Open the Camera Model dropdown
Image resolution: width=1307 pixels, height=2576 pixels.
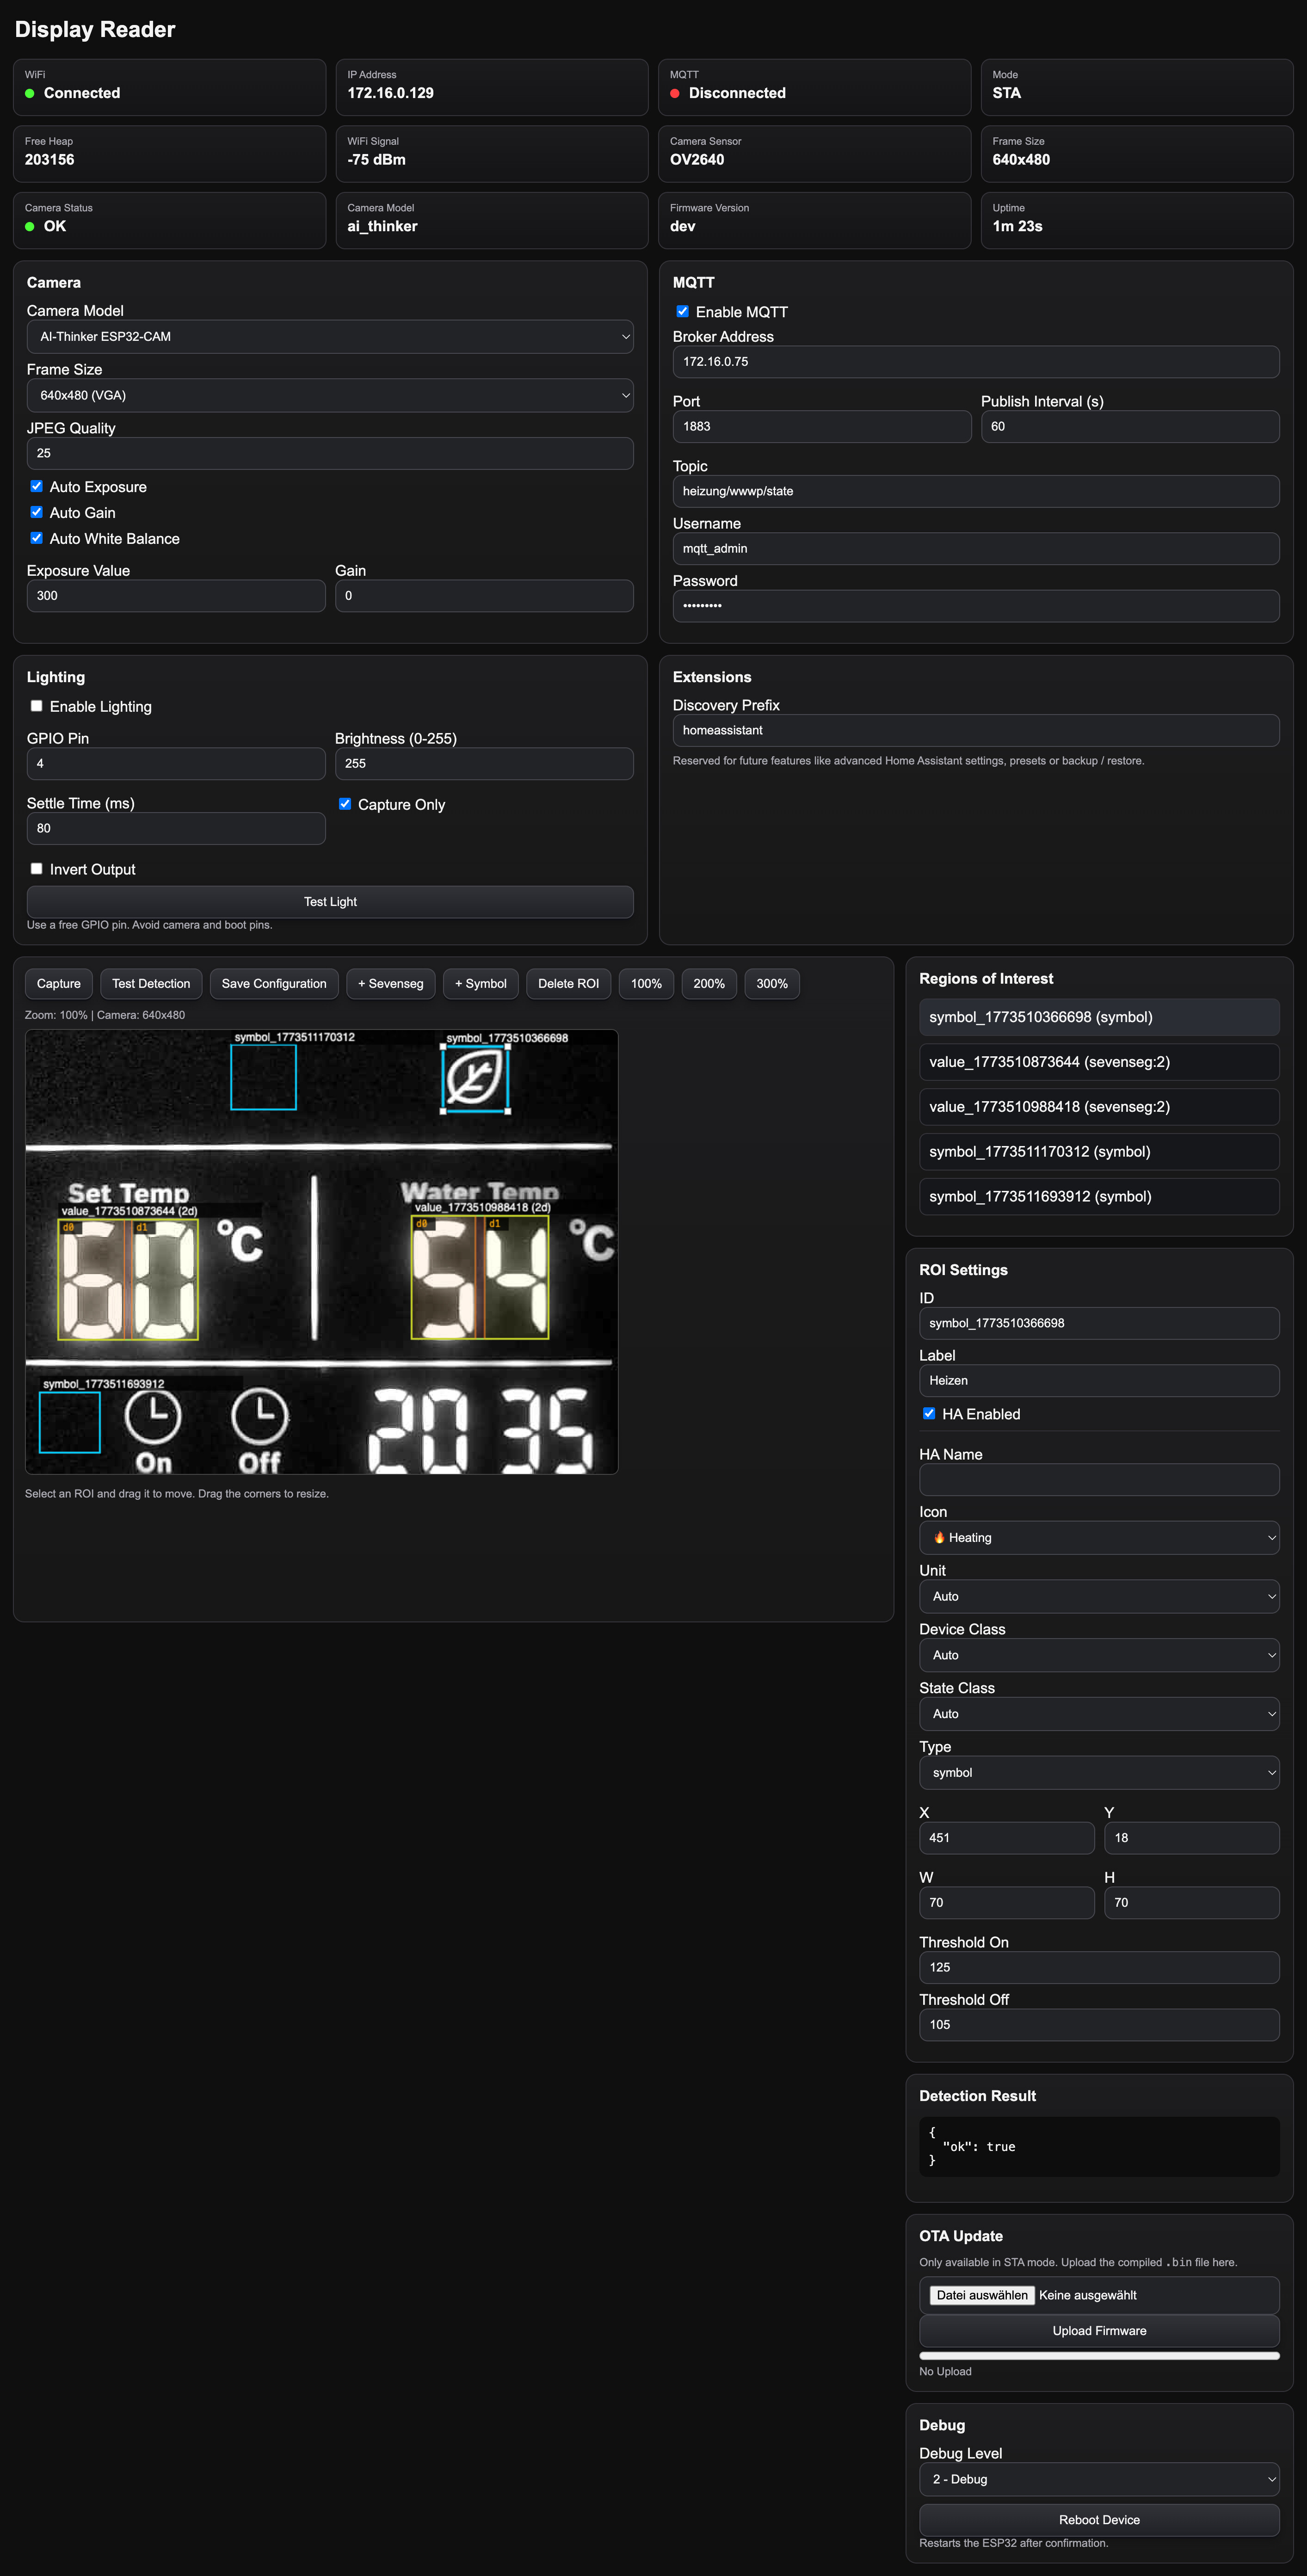pos(330,337)
